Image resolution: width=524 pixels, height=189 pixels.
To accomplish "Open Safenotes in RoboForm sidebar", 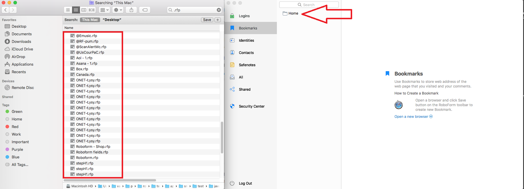I will point(247,65).
